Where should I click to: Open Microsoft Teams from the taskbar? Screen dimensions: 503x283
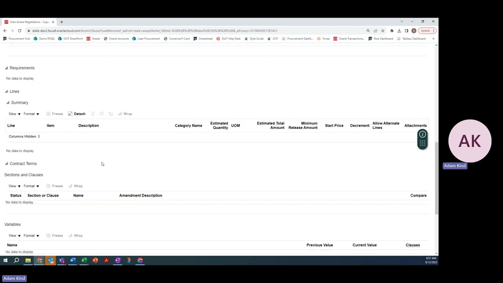(62, 260)
